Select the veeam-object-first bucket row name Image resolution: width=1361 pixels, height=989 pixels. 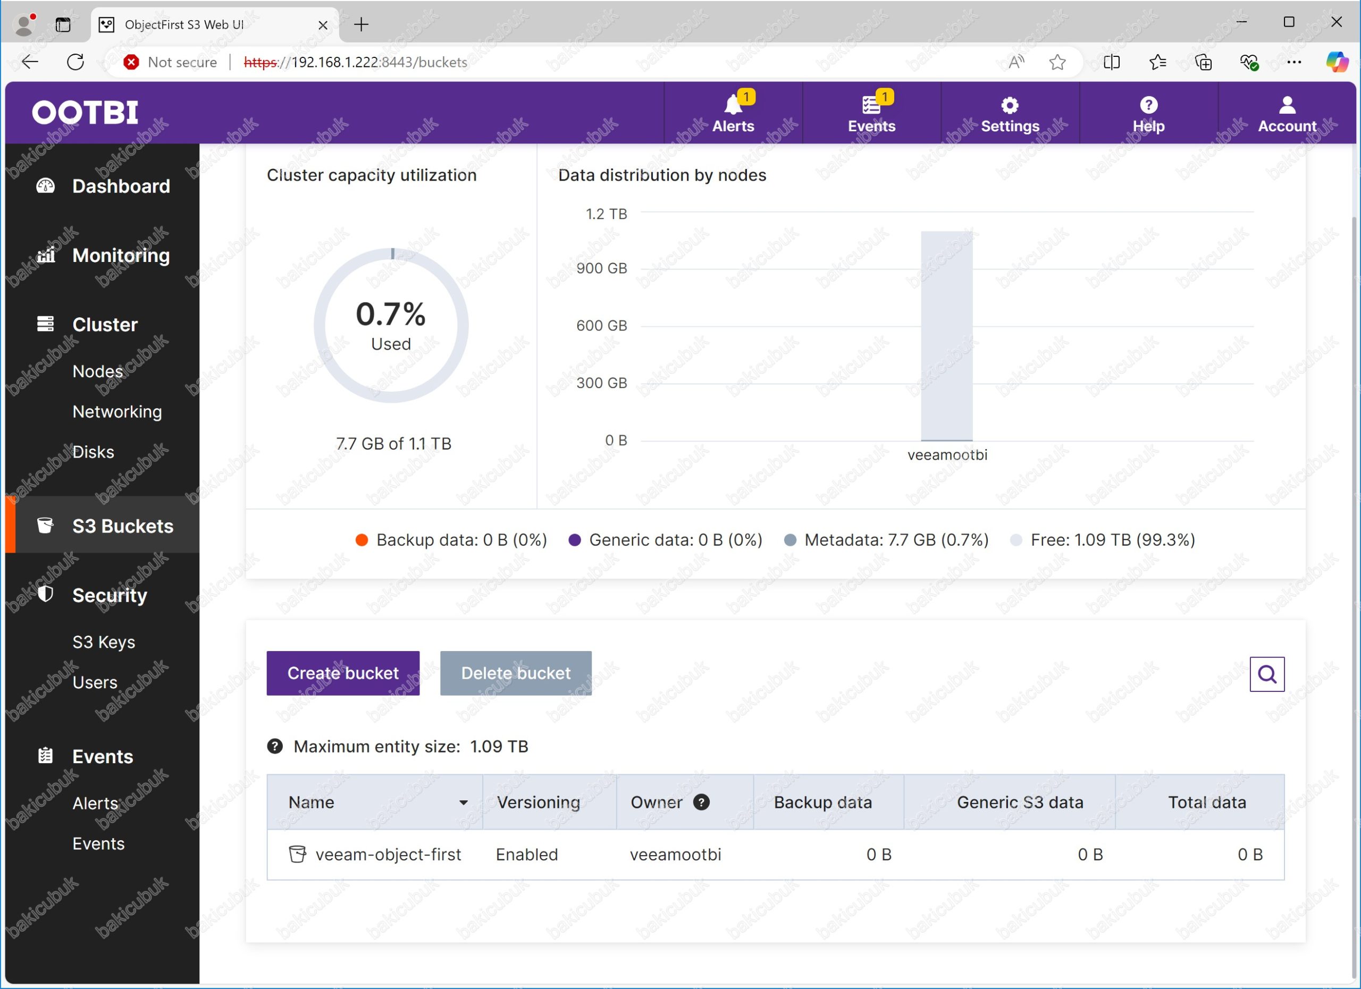388,854
